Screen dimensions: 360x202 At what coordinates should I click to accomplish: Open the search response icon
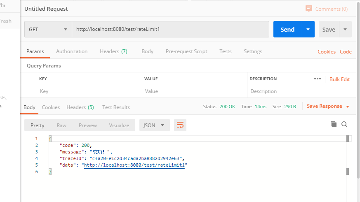(x=344, y=124)
